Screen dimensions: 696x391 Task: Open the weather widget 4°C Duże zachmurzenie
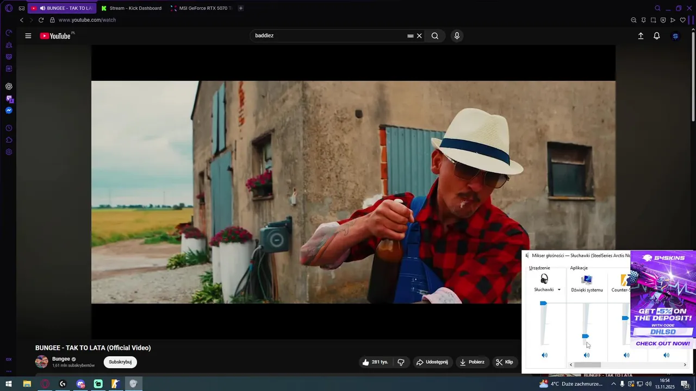pyautogui.click(x=571, y=384)
